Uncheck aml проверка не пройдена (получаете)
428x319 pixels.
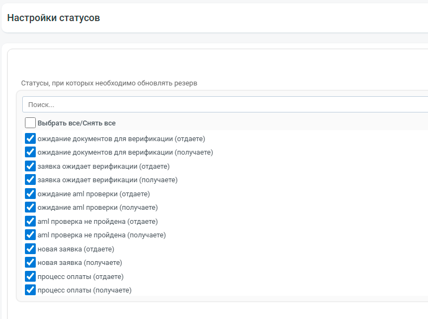[x=30, y=235]
